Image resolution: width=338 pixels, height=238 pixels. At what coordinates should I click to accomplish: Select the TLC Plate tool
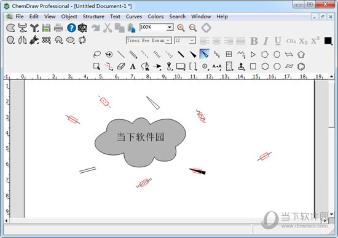point(229,66)
